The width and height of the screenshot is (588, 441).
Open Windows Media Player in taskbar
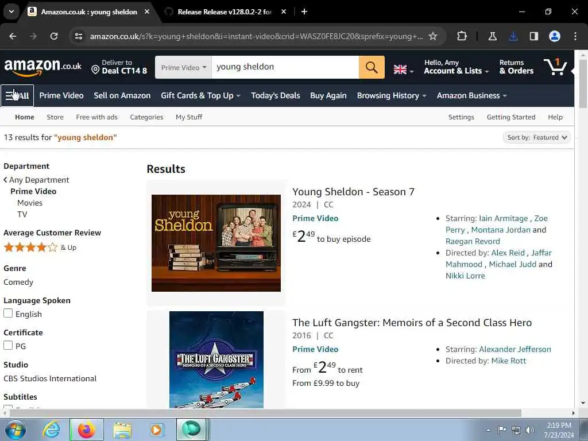[157, 430]
